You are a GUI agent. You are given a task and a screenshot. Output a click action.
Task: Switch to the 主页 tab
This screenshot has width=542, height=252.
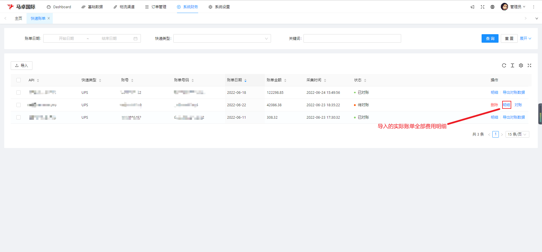click(18, 18)
